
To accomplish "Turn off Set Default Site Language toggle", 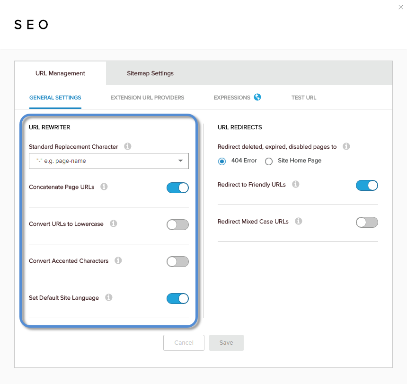I will coord(177,299).
